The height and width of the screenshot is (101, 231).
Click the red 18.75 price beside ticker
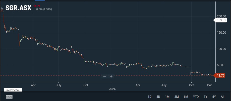click(37, 6)
